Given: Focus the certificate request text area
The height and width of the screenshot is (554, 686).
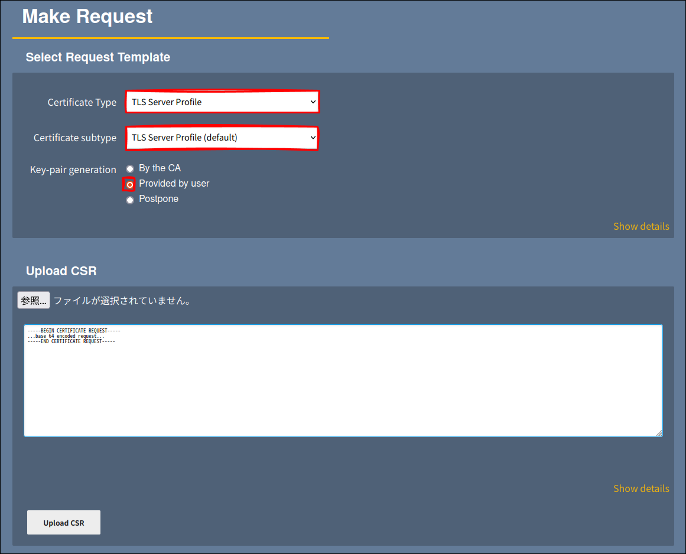Looking at the screenshot, I should (343, 380).
